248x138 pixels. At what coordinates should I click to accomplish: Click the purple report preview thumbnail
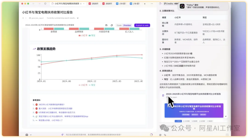[194, 111]
